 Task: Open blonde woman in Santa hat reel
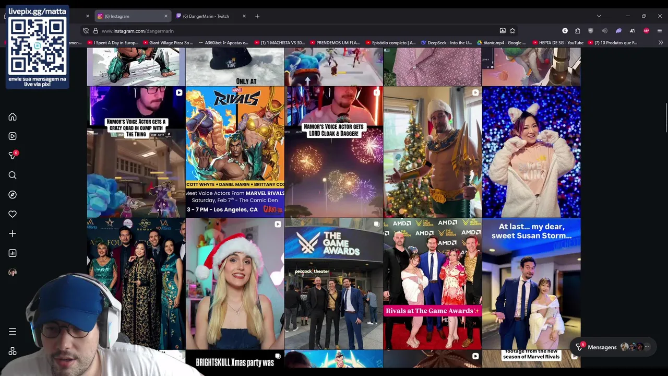235,284
